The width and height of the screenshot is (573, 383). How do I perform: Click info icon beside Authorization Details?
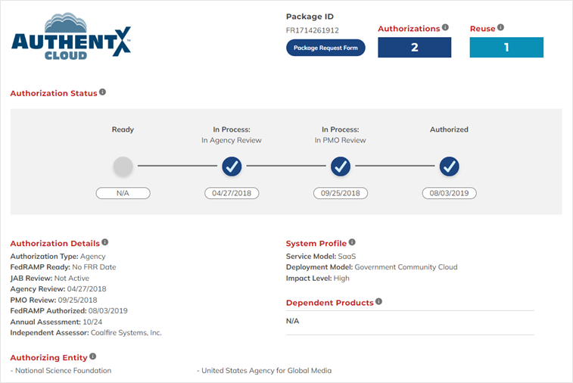tap(104, 243)
